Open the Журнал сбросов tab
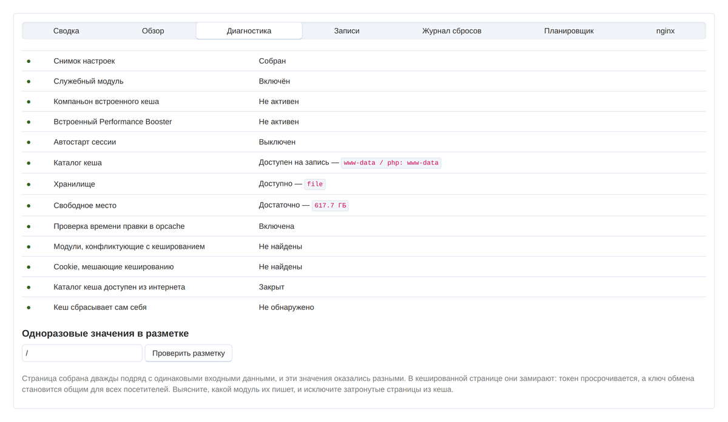Screen dimensions: 728x422 point(452,31)
